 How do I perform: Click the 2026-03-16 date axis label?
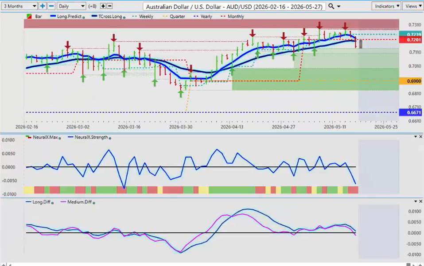point(129,127)
